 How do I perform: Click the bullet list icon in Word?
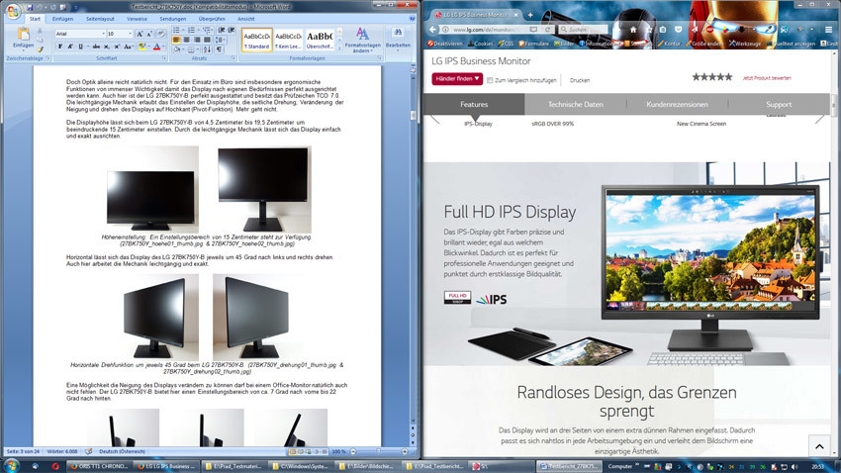coord(177,30)
